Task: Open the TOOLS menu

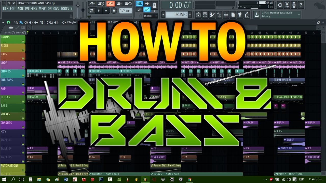Action: 65,9
